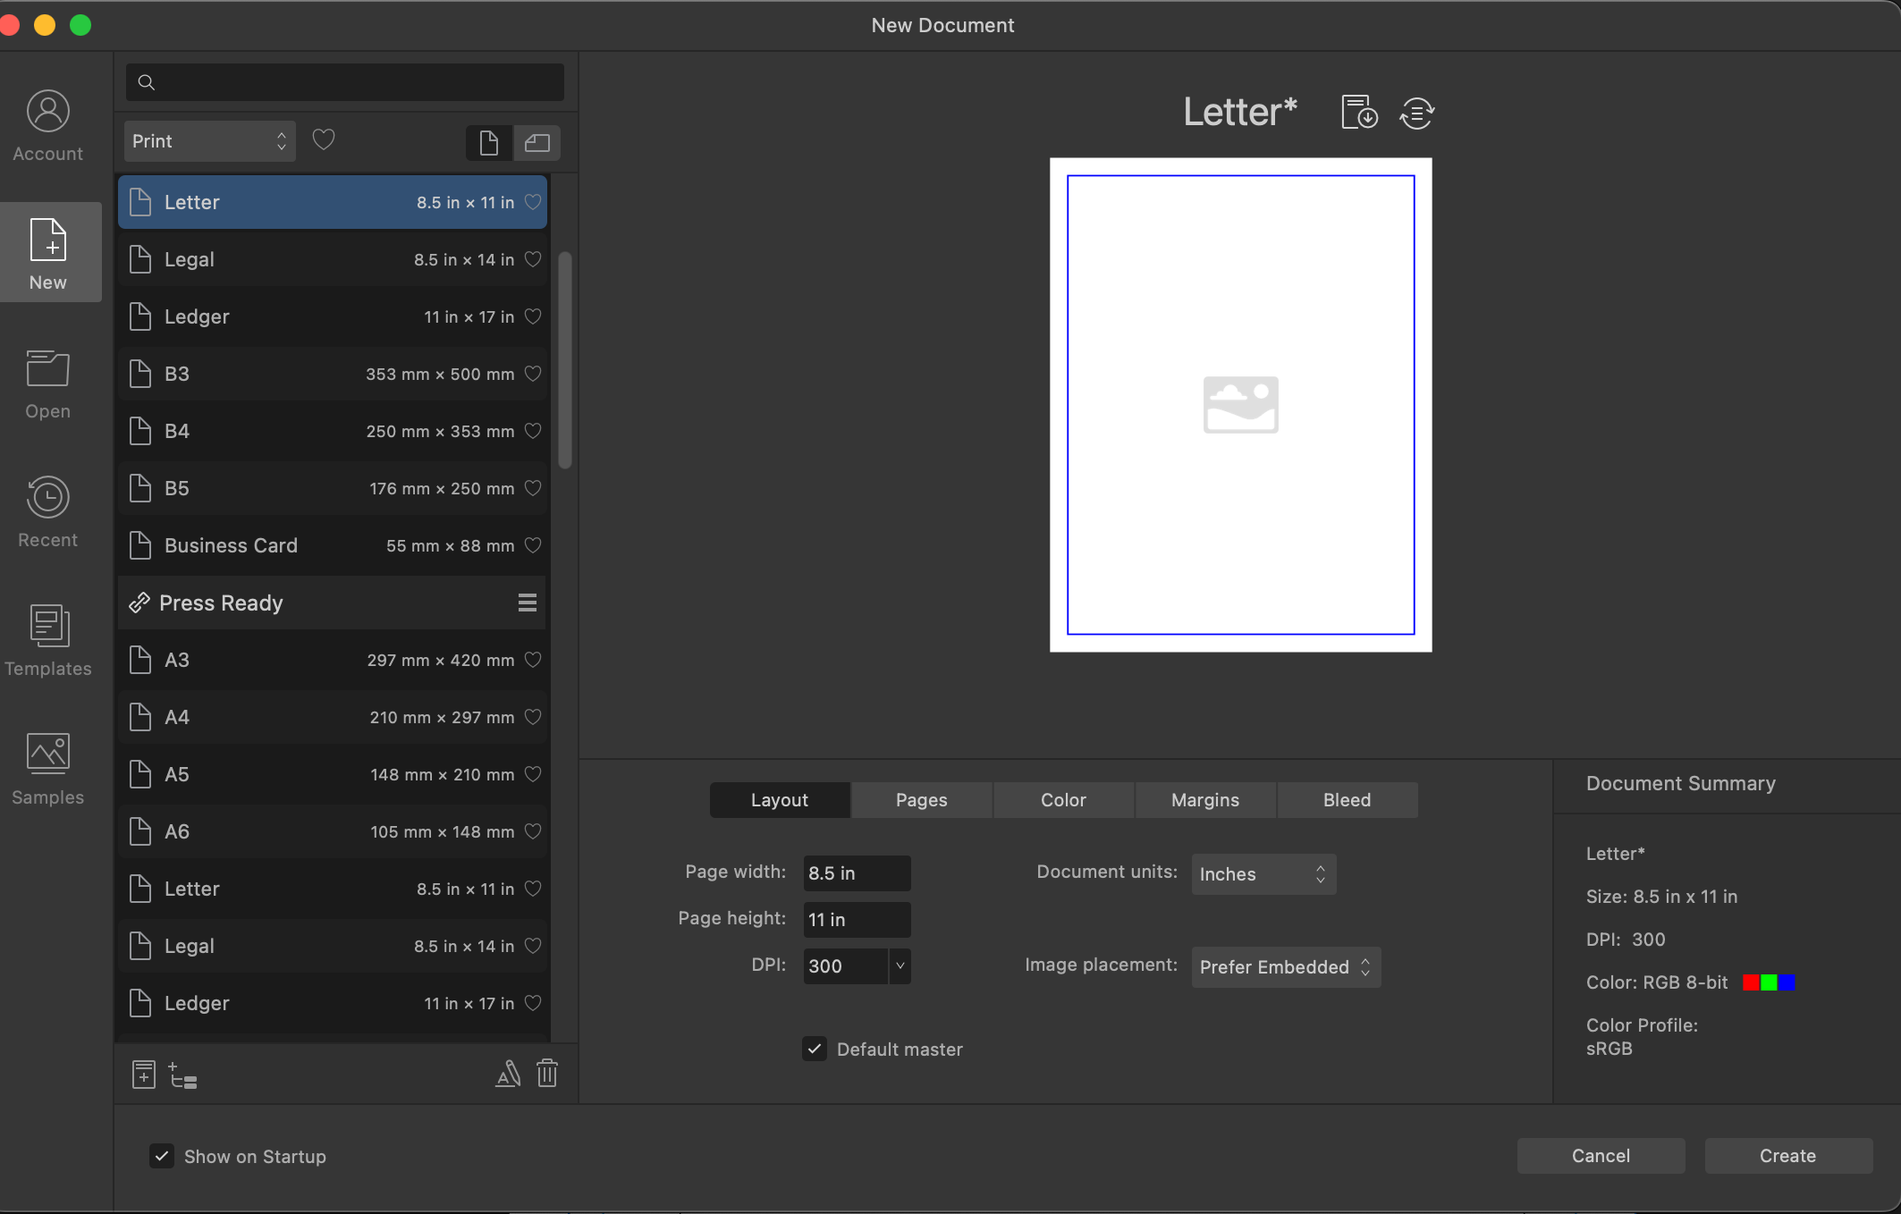Image resolution: width=1901 pixels, height=1214 pixels.
Task: Expand the DPI dropdown arrow
Action: click(x=900, y=966)
